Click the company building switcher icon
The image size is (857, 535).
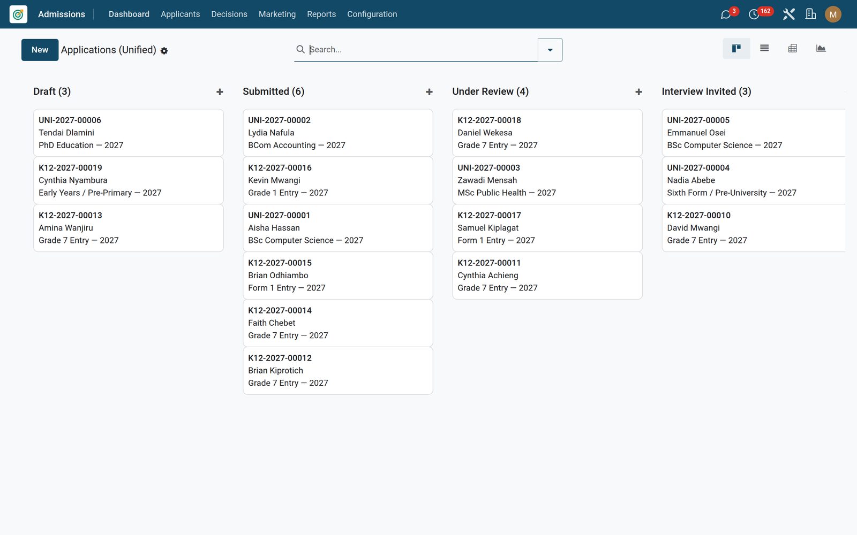(811, 14)
